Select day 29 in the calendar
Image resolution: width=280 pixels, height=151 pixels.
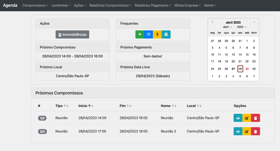tap(247, 69)
